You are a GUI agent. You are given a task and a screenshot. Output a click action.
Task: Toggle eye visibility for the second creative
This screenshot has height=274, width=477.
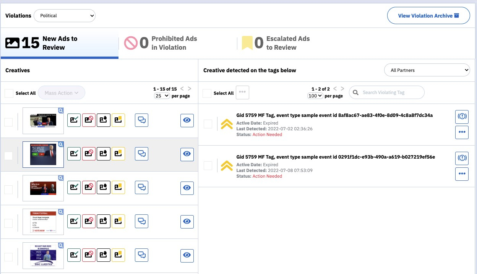tap(187, 154)
